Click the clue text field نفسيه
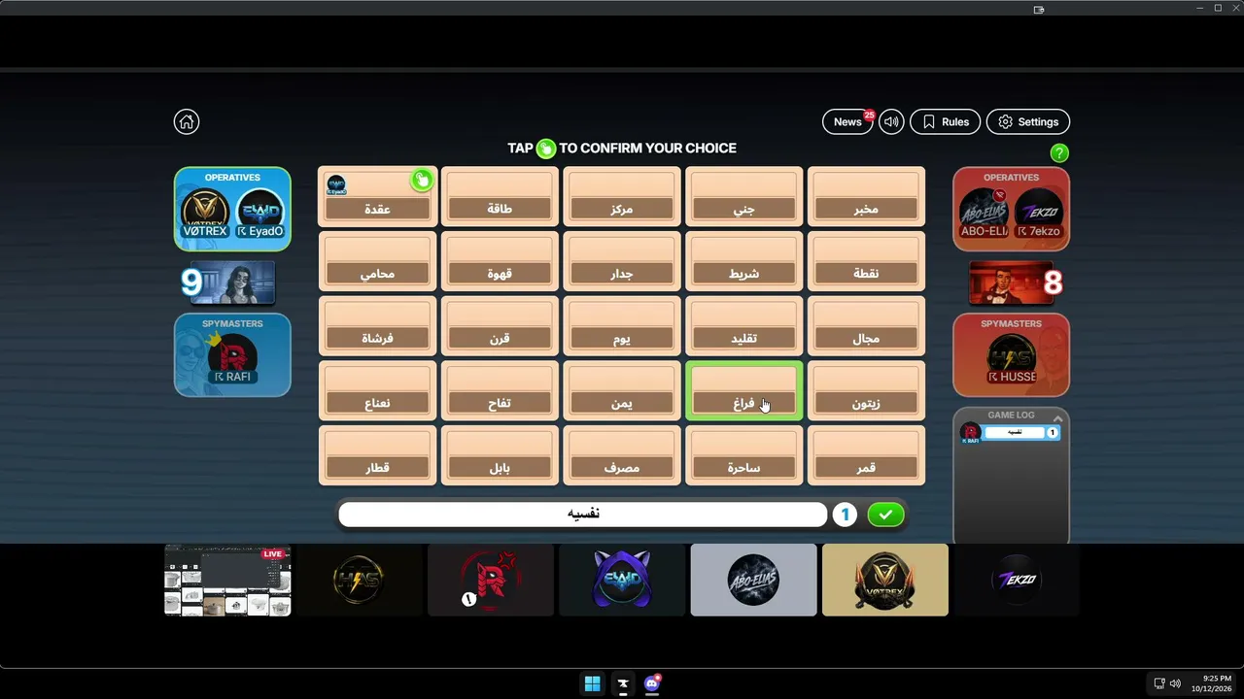Viewport: 1244px width, 699px height. (583, 515)
